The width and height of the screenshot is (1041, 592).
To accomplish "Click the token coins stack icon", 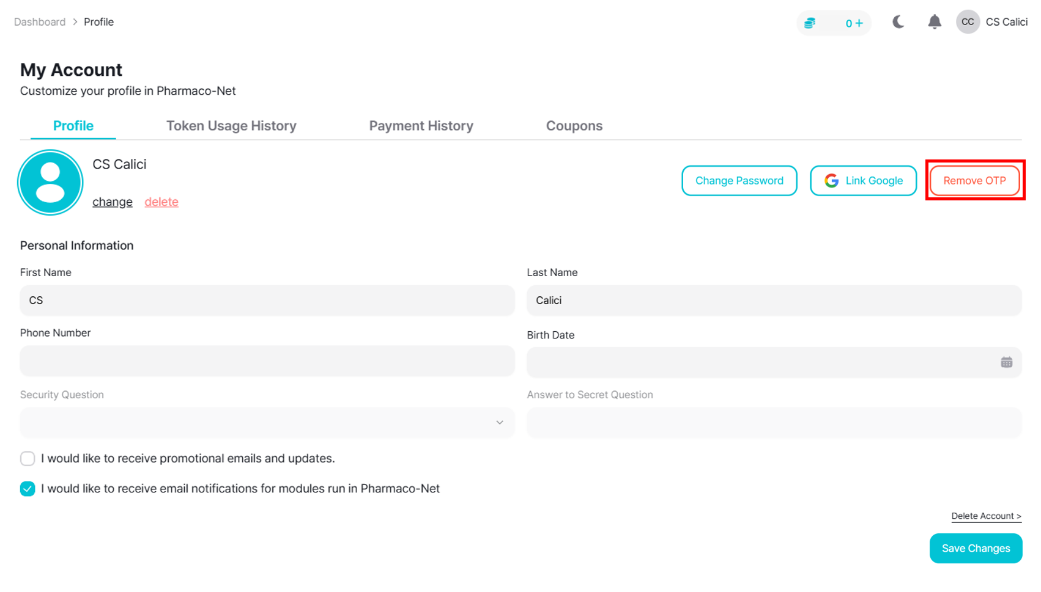I will click(x=810, y=23).
